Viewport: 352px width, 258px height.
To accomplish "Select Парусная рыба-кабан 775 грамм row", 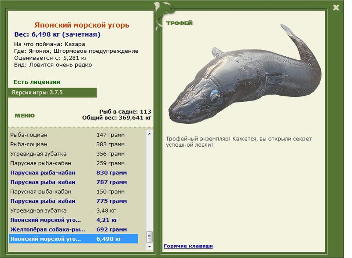I will pos(73,201).
